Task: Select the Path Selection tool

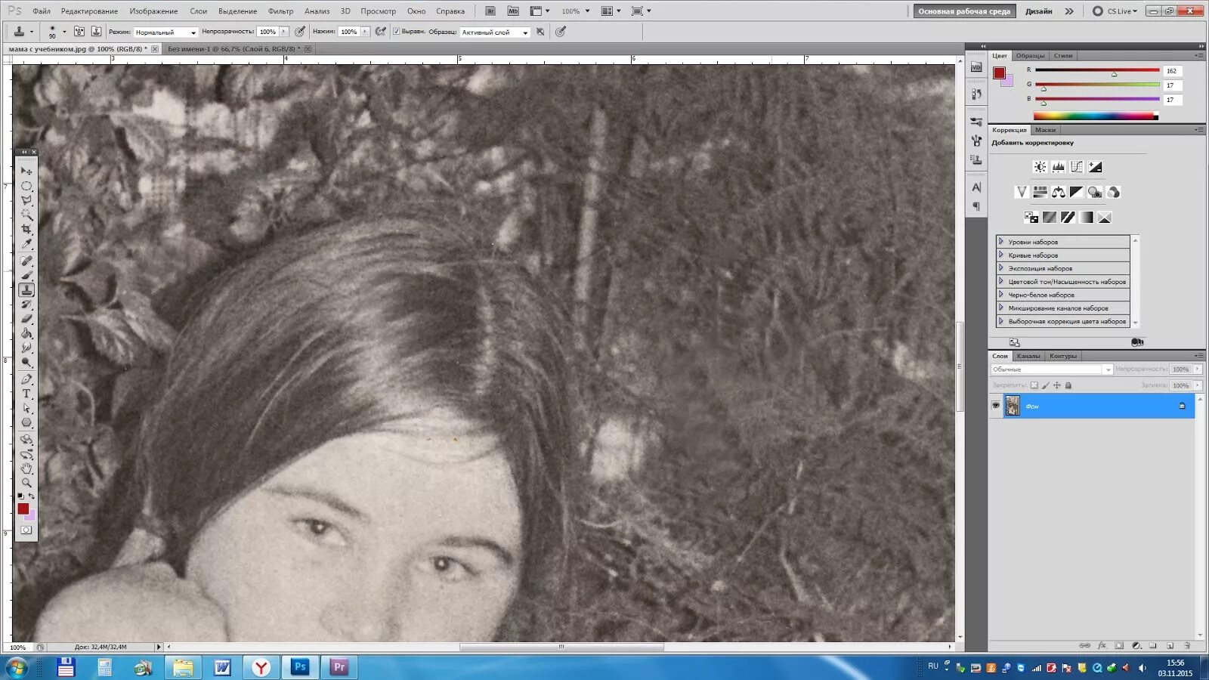Action: click(x=26, y=408)
